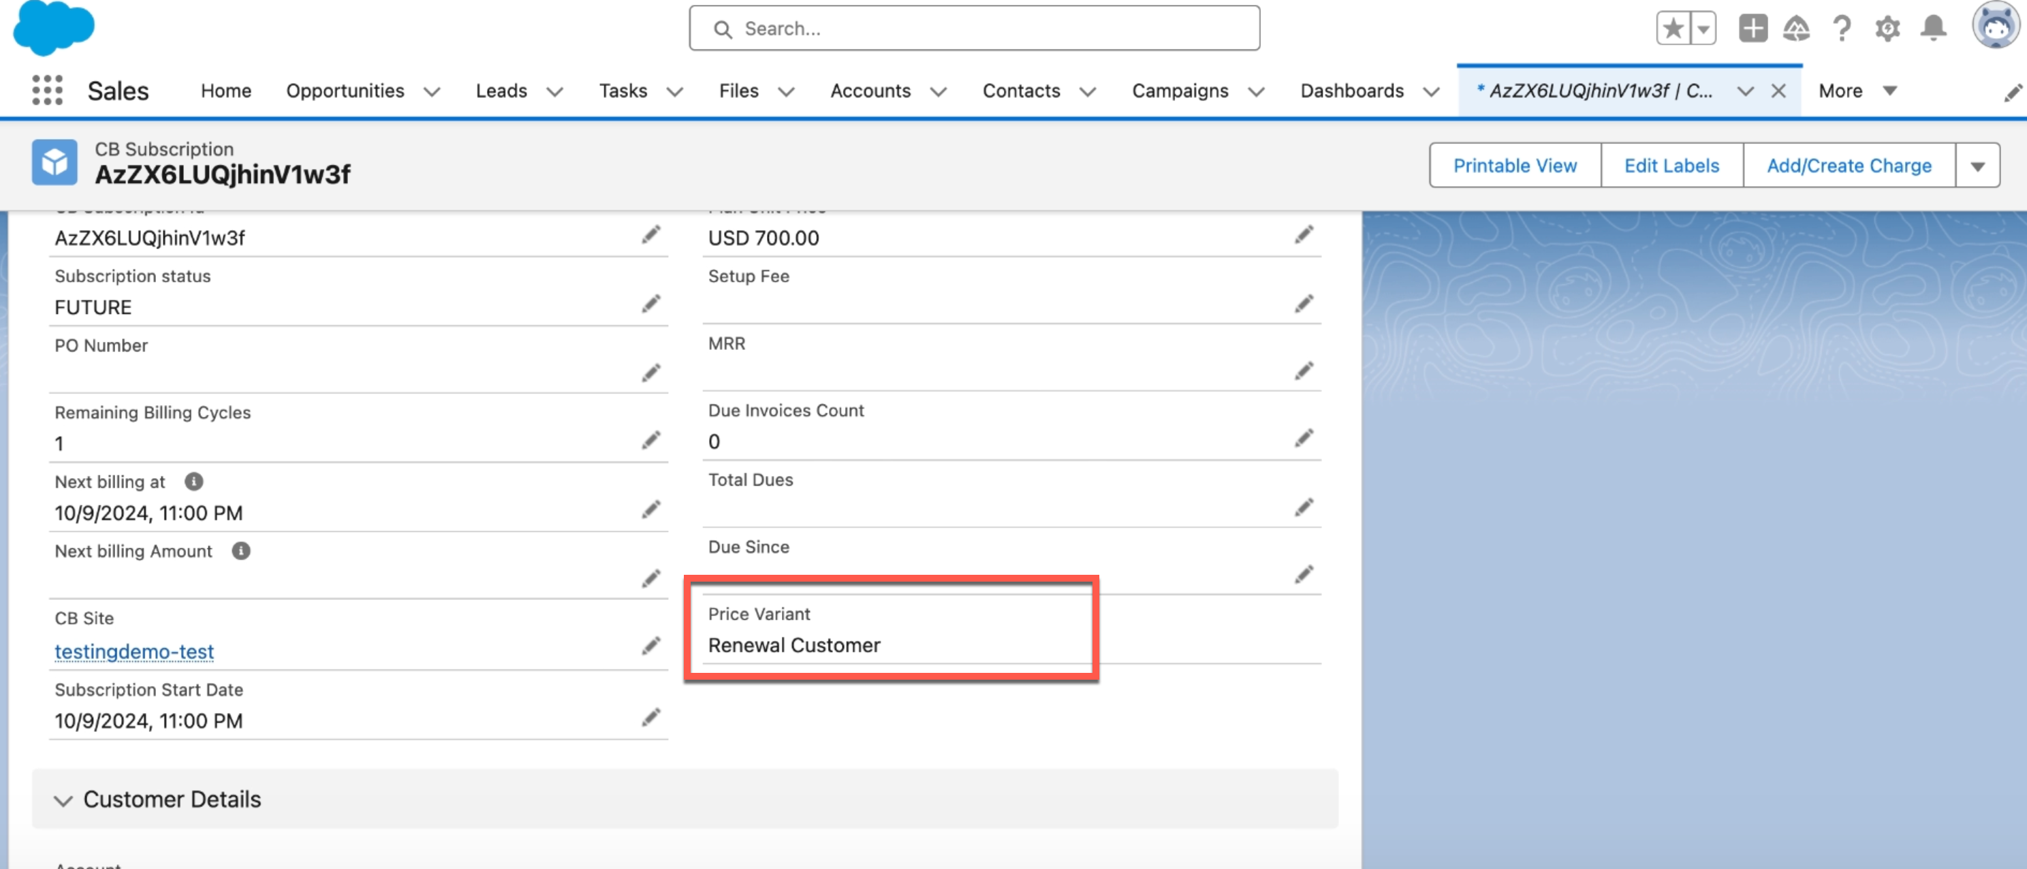
Task: Open the Setup gear icon
Action: pyautogui.click(x=1887, y=29)
